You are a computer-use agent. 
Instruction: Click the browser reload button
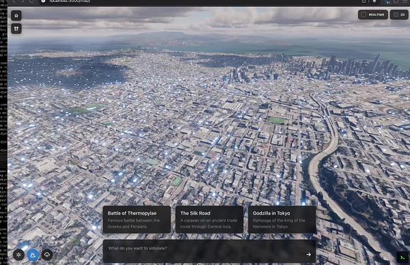point(31,1)
